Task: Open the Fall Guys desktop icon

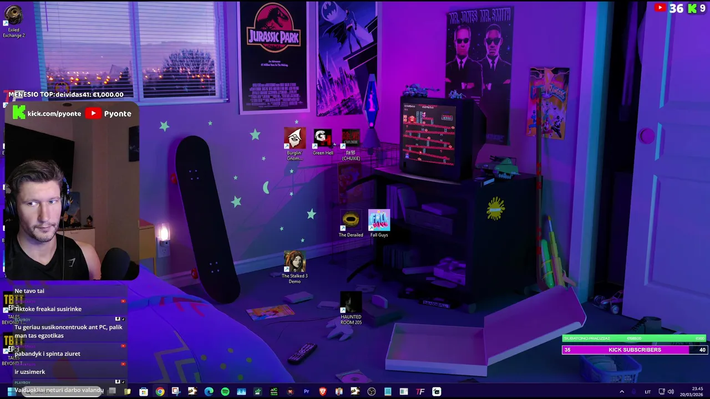Action: 379,224
